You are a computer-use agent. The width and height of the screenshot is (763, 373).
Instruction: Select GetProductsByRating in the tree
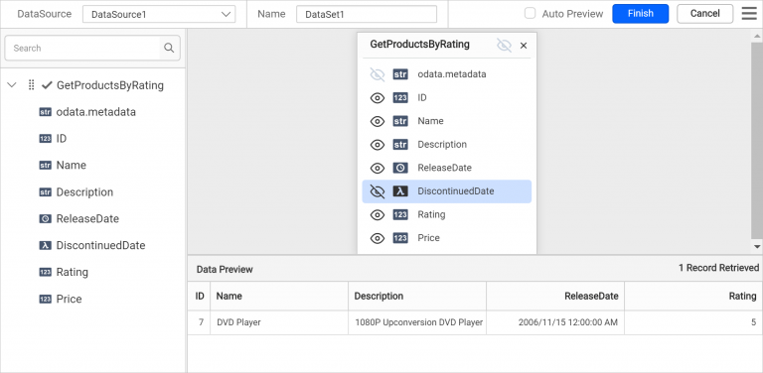pos(110,85)
